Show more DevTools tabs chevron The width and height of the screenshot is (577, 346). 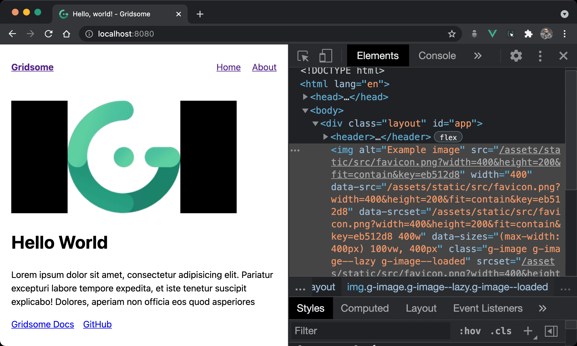[478, 56]
